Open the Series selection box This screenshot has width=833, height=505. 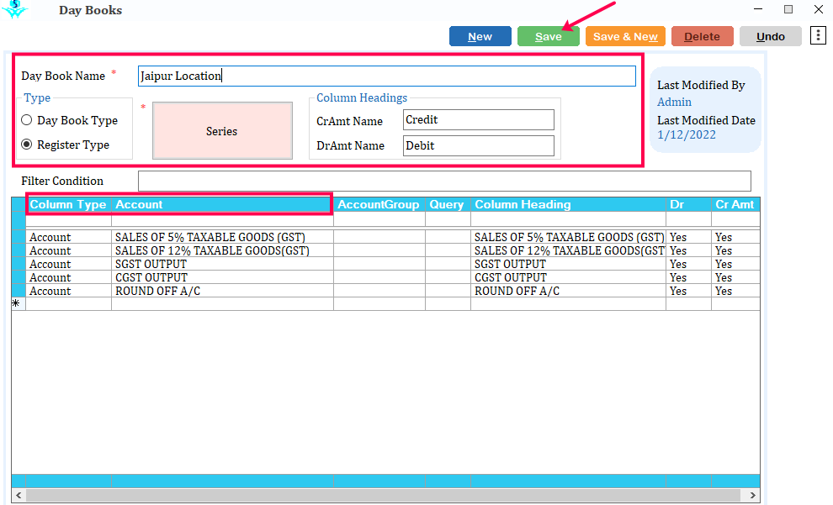[x=222, y=131]
